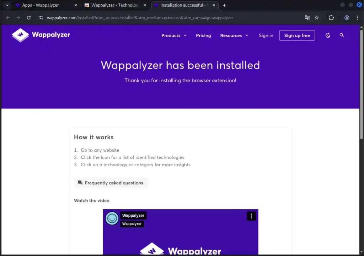
Task: Open Frequently asked questions
Action: pos(111,183)
